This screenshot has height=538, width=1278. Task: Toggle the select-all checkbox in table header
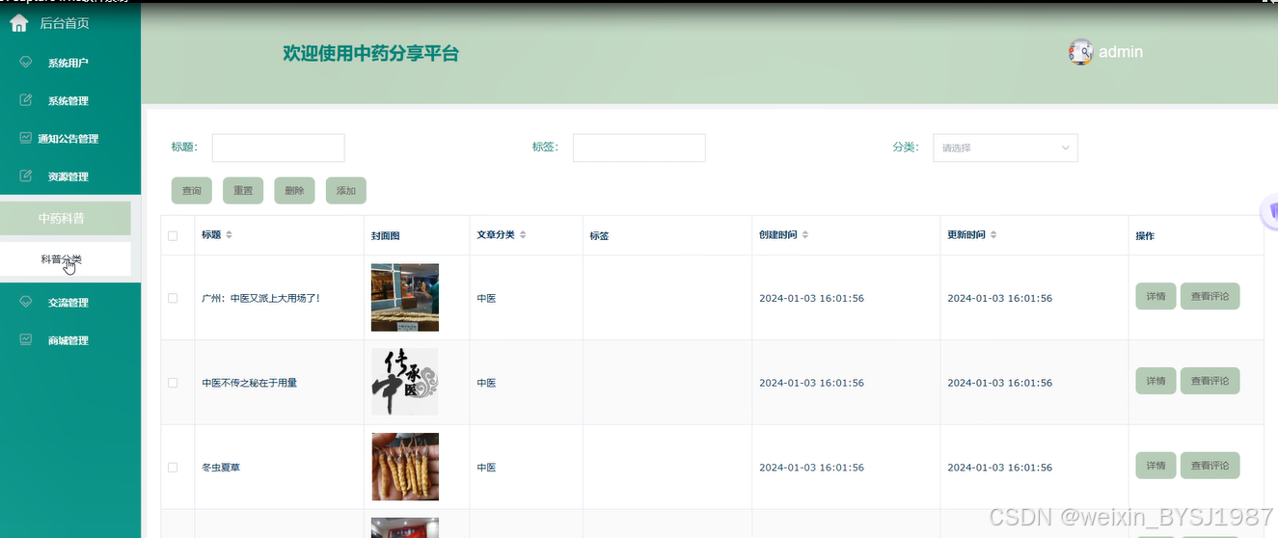click(173, 236)
